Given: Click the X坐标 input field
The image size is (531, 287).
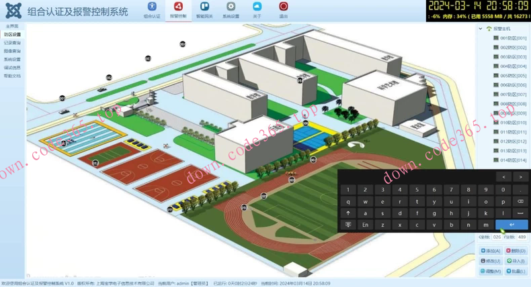Looking at the screenshot, I should [x=497, y=237].
